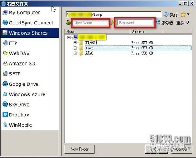Expand the 更多 options chevron

coord(188,22)
